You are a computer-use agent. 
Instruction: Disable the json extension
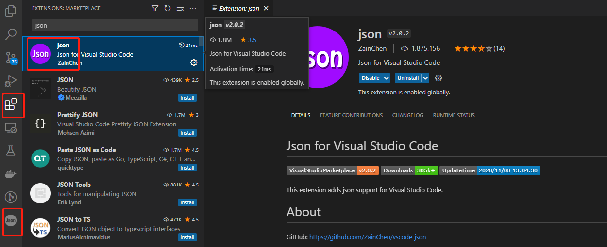pyautogui.click(x=371, y=78)
